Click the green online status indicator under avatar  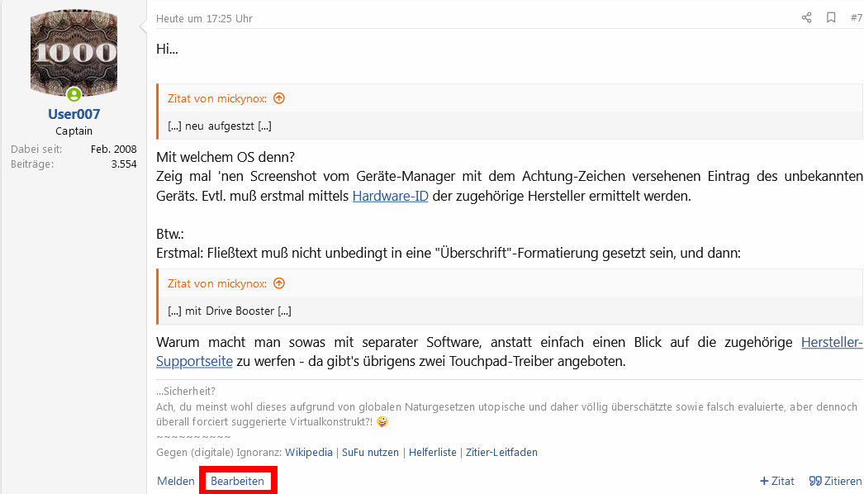[74, 94]
